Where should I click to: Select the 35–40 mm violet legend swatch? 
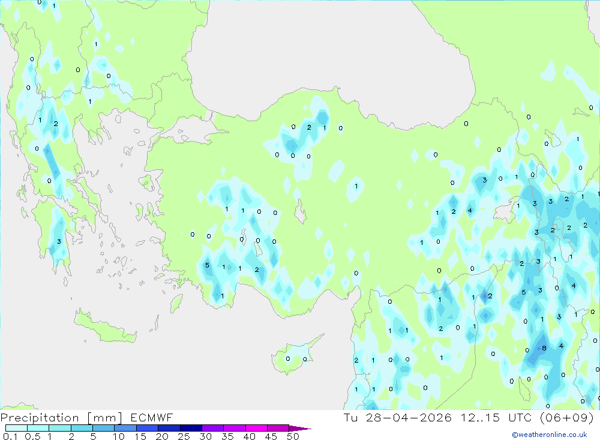[234, 428]
